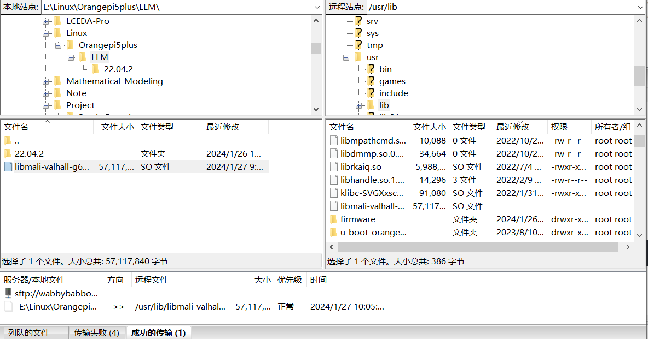The height and width of the screenshot is (339, 648).
Task: Sort local files by 文件类型 column
Action: click(x=170, y=127)
